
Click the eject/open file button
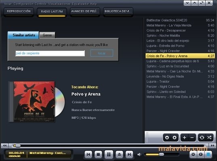point(119,154)
